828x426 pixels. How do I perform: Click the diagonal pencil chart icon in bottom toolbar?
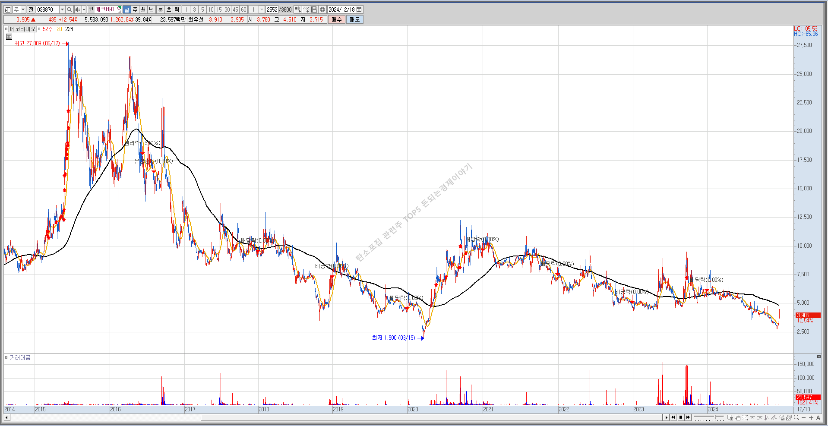pyautogui.click(x=774, y=417)
